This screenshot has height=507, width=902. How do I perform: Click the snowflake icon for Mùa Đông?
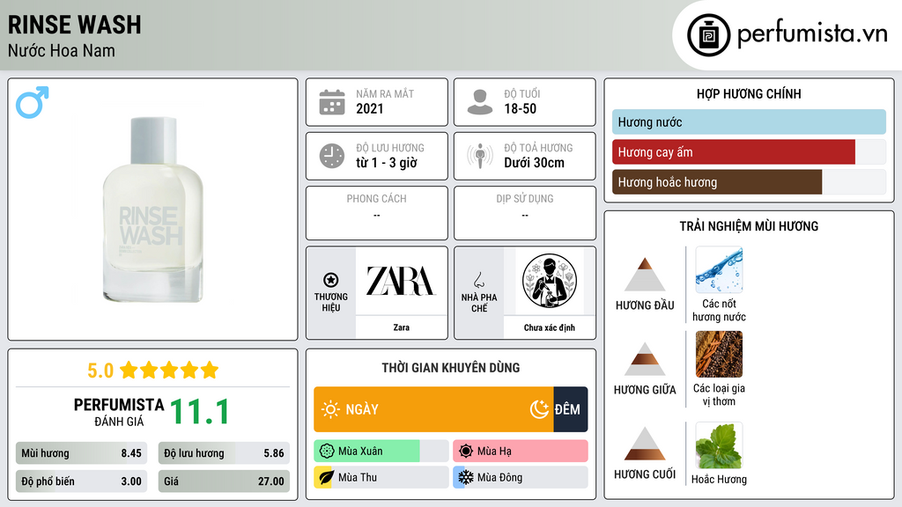click(466, 478)
